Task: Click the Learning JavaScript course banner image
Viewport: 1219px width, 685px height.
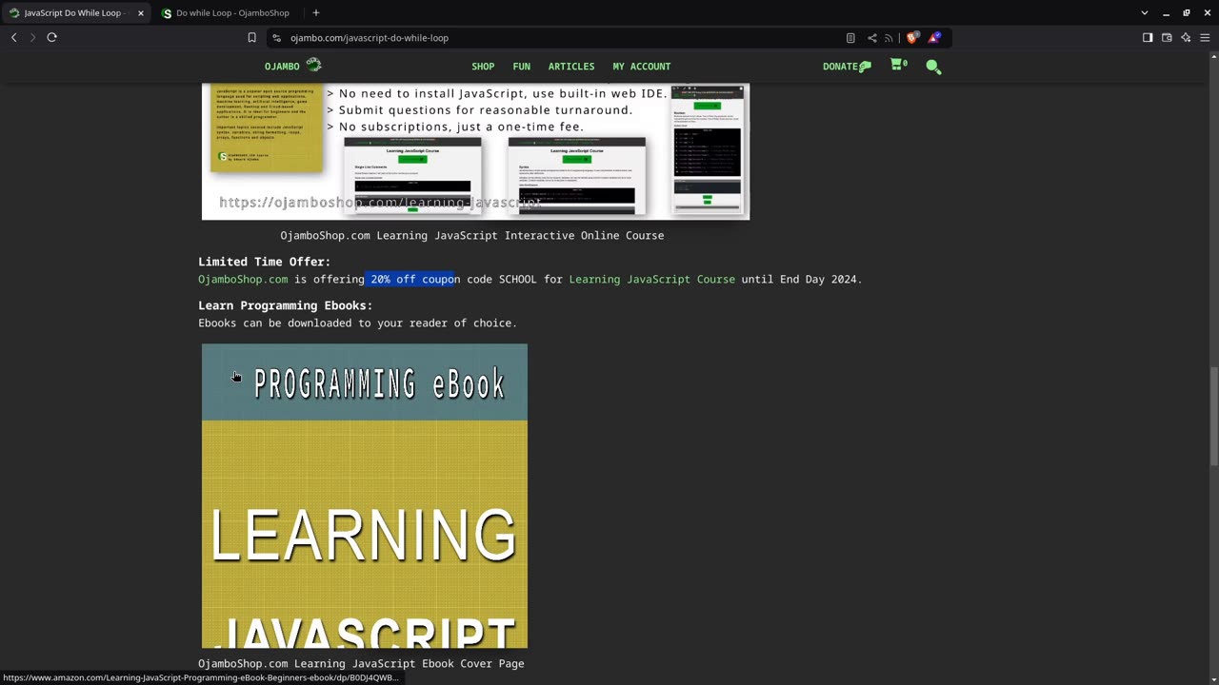Action: 475,151
